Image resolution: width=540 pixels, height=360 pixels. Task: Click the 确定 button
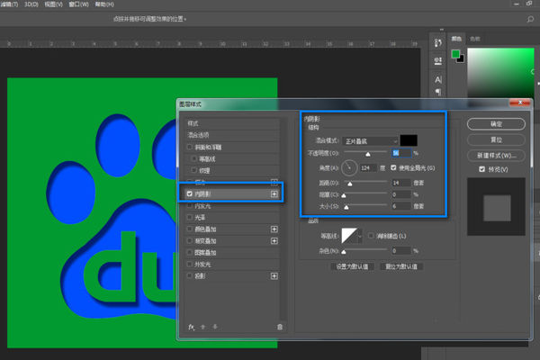point(496,124)
